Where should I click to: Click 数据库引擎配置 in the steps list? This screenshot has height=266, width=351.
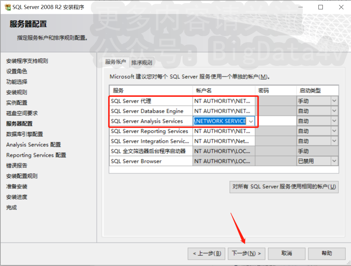[25, 134]
